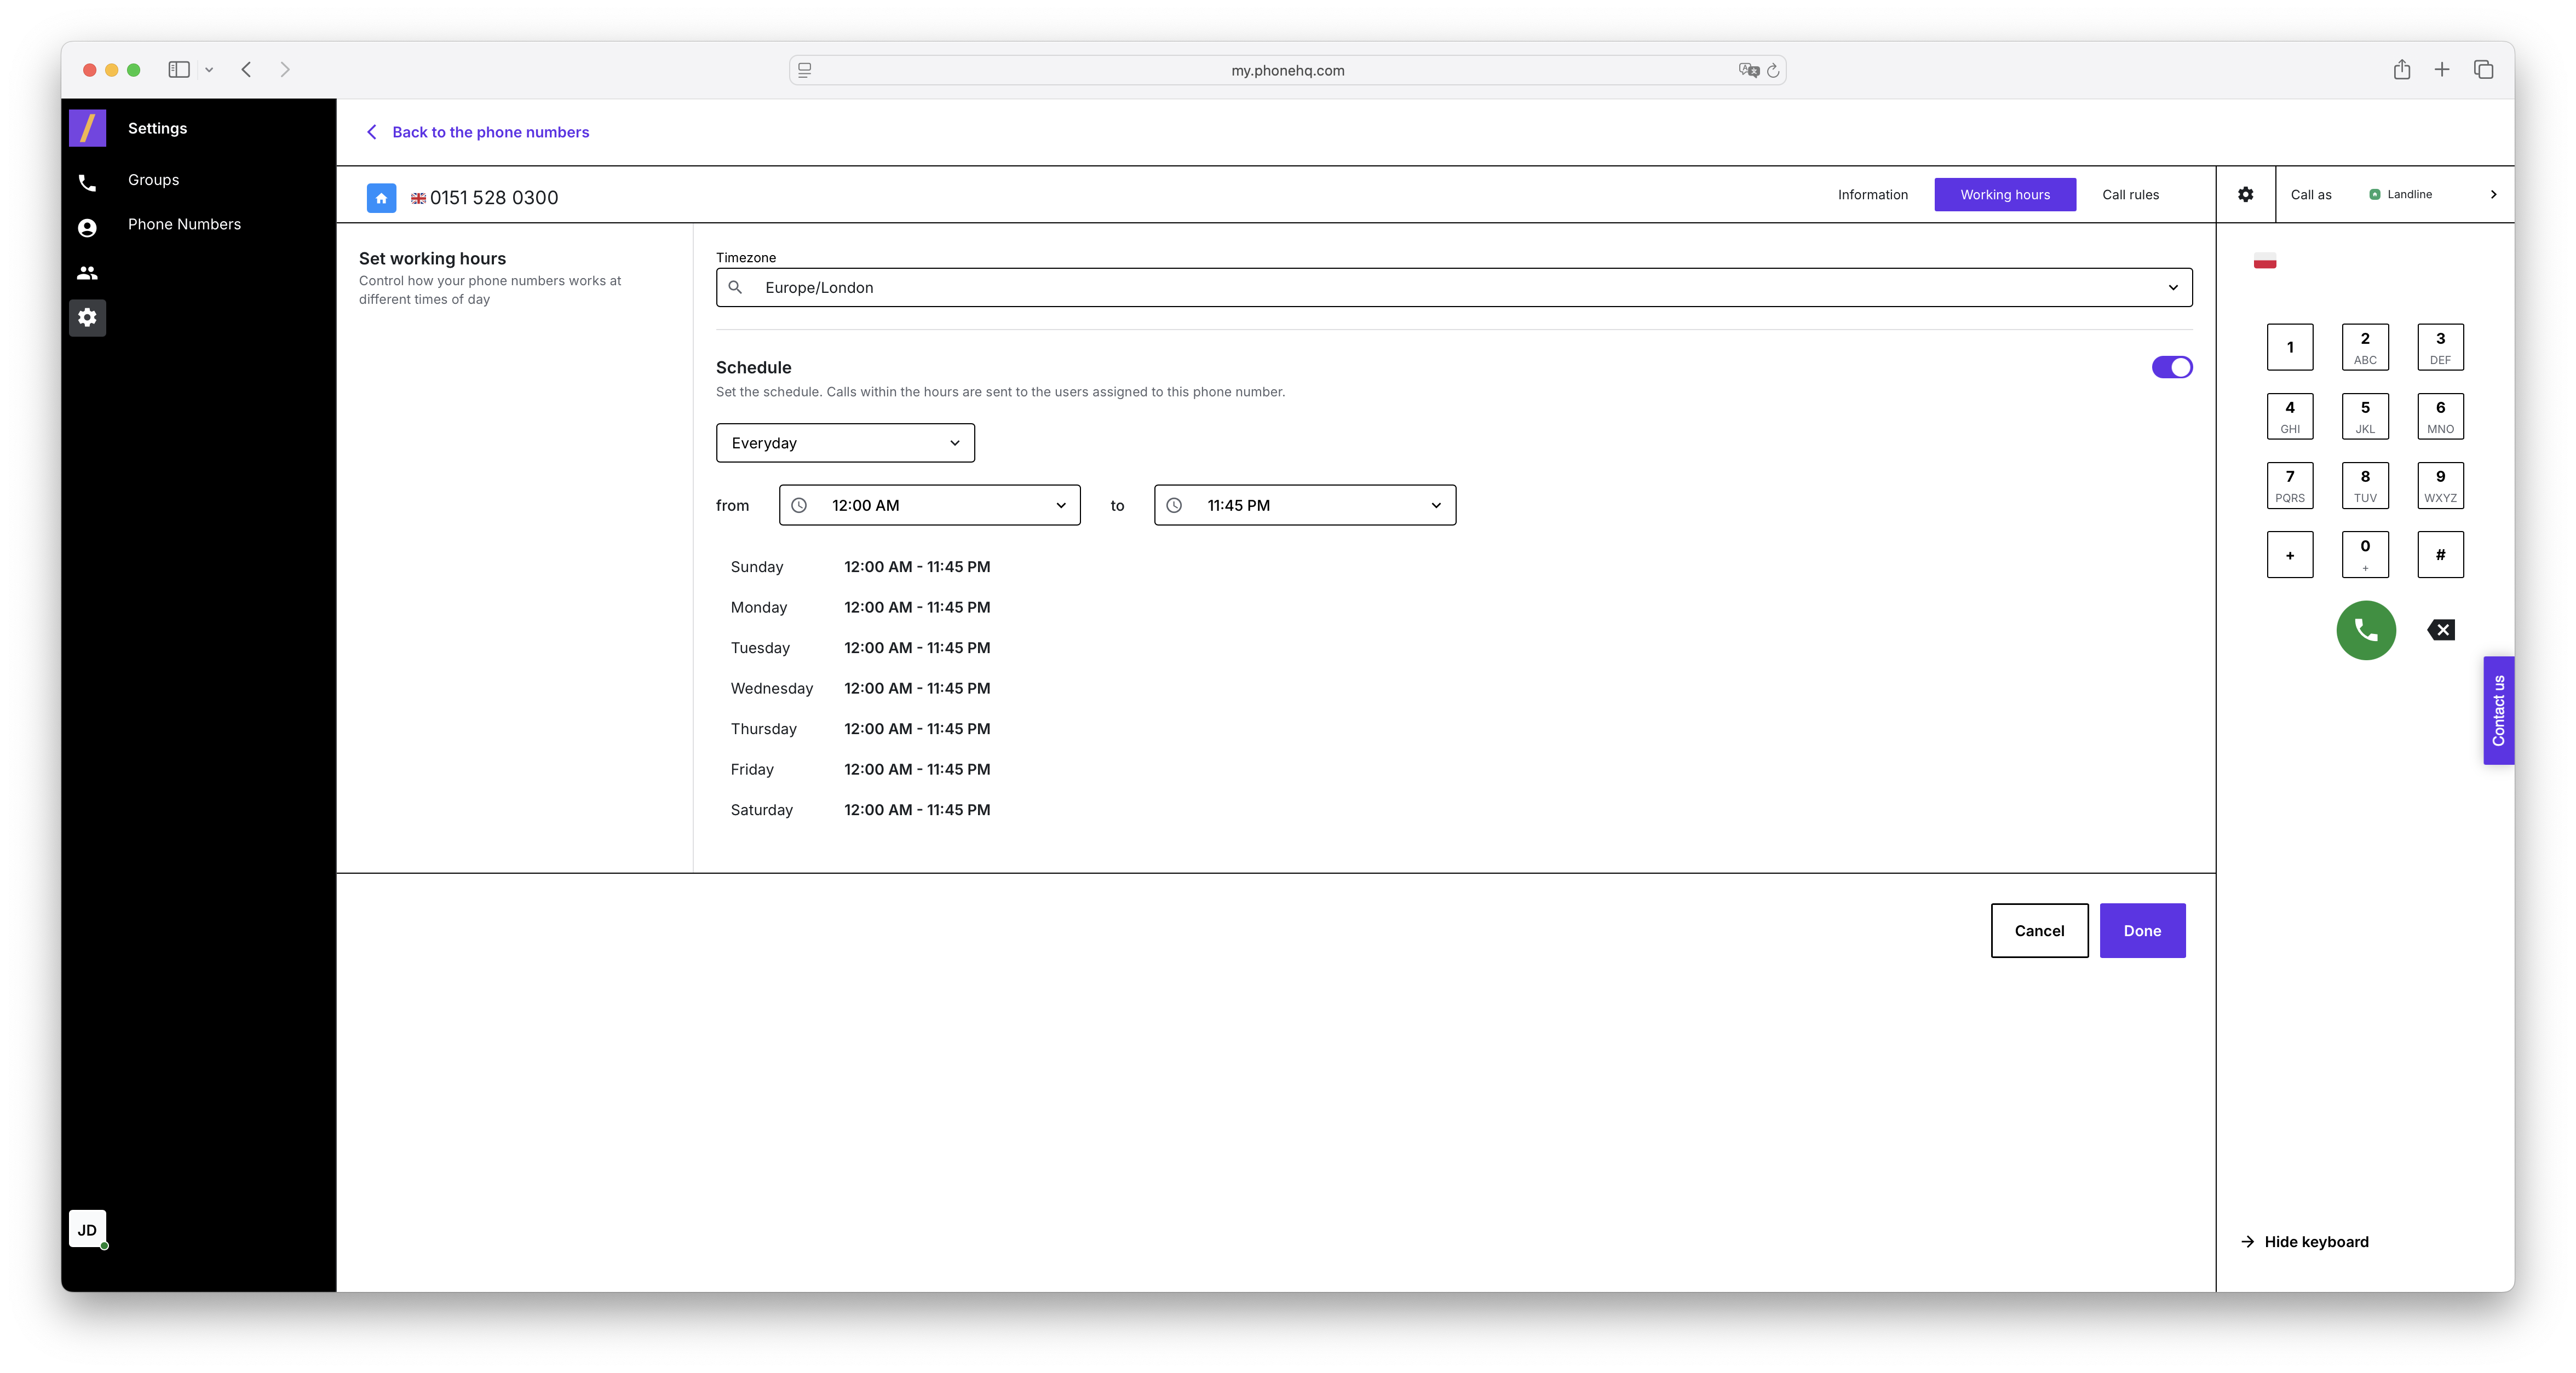Open the from time 12:00 AM dropdown
The height and width of the screenshot is (1373, 2576).
point(929,506)
